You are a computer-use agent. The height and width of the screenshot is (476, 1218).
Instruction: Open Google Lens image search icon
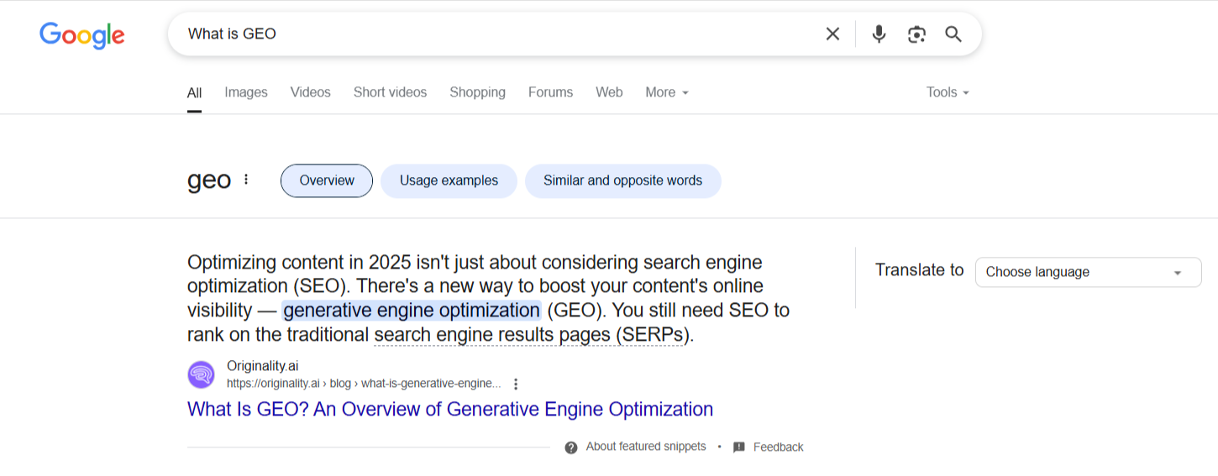coord(916,34)
